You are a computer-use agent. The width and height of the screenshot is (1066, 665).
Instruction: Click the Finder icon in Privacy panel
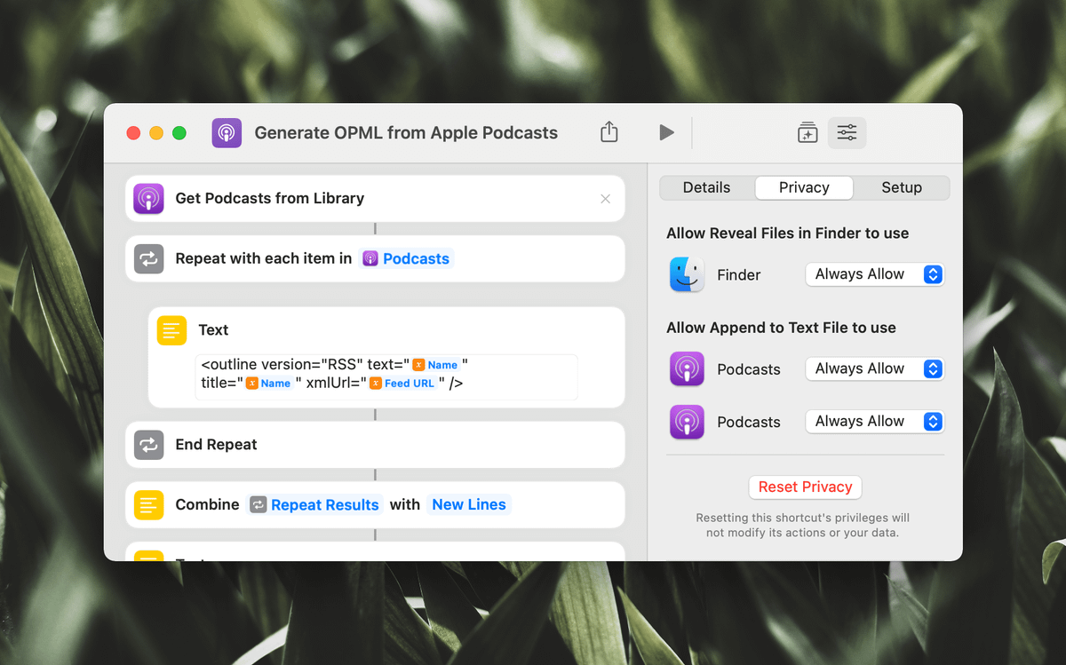coord(687,275)
